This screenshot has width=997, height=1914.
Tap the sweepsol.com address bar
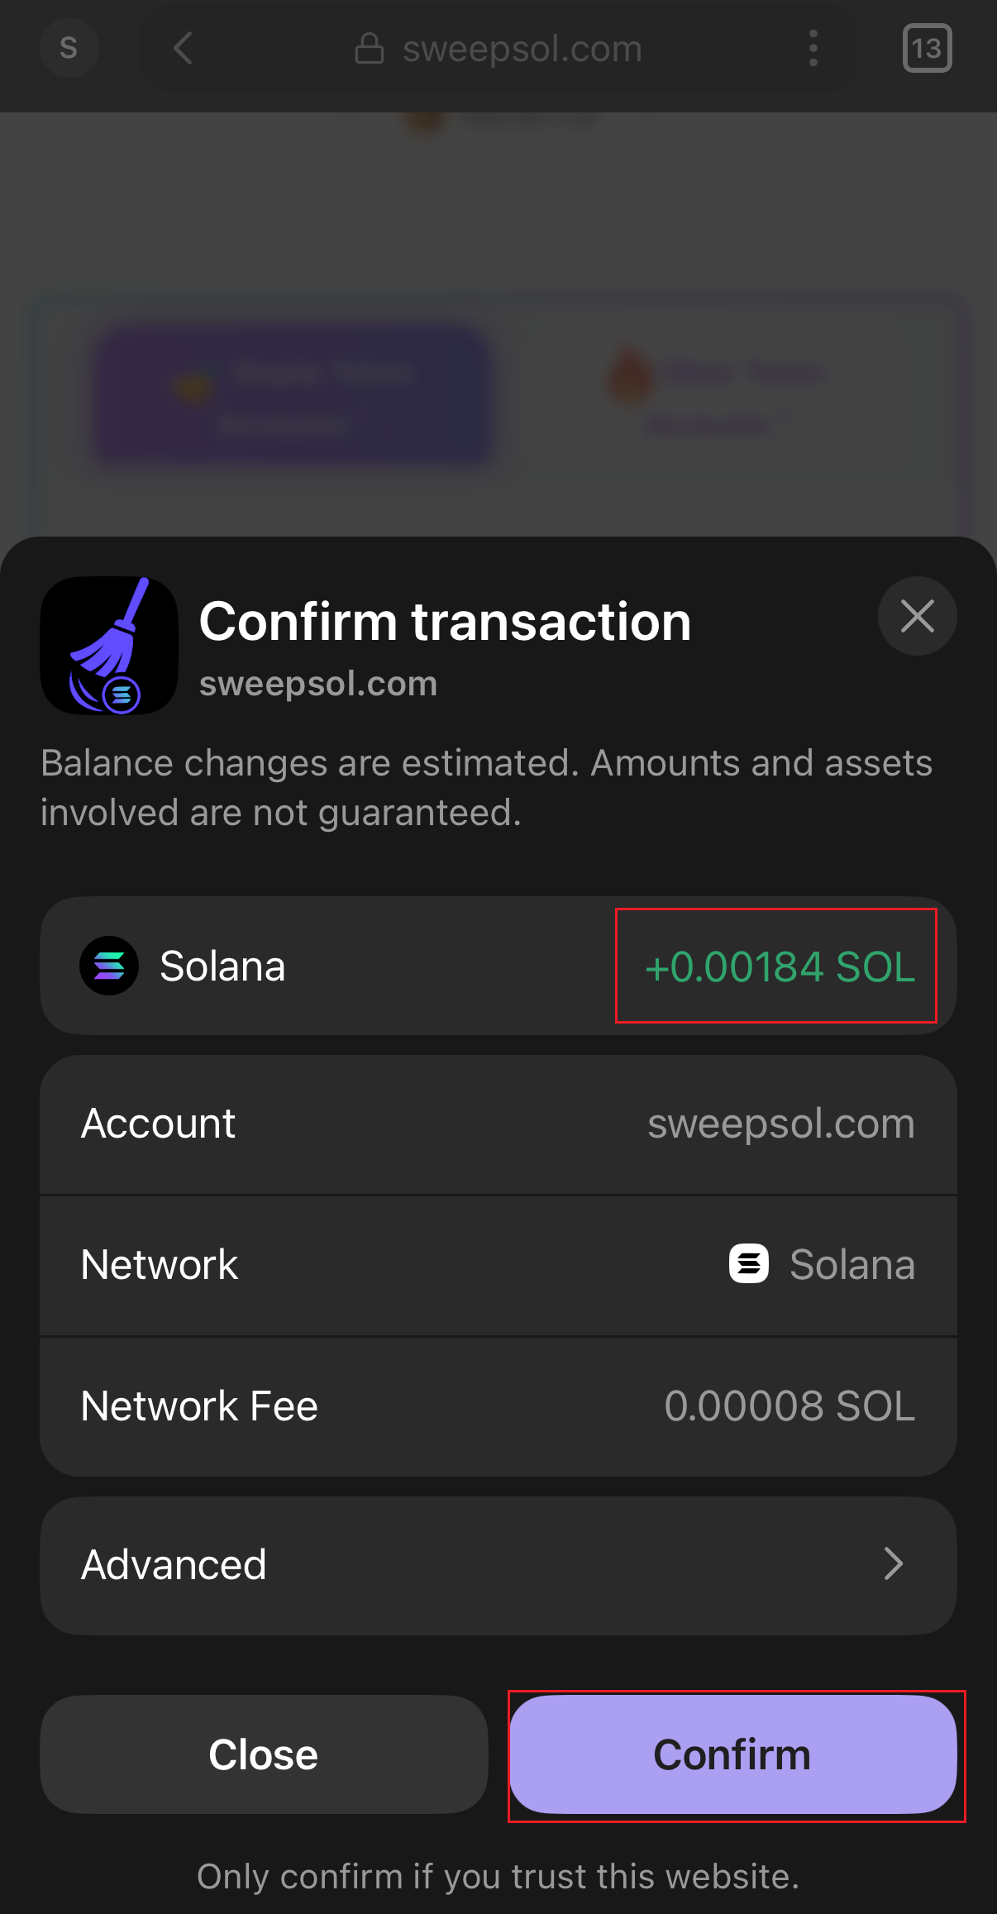[x=498, y=49]
